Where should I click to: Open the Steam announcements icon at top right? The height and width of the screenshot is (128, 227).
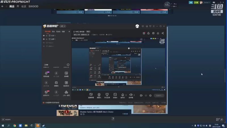pos(191,3)
